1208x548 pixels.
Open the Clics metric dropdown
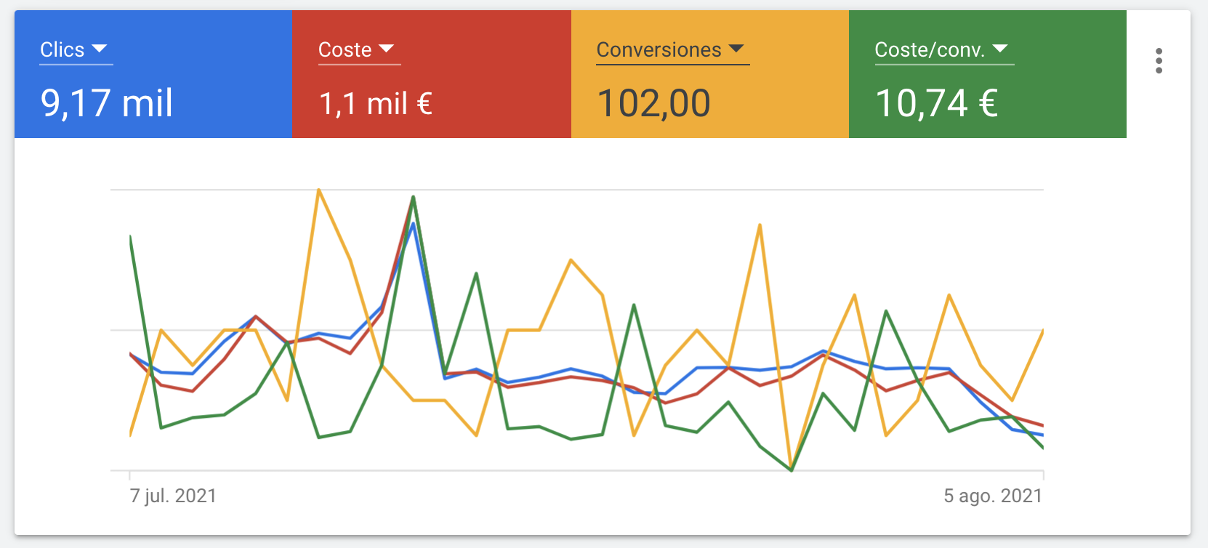coord(76,50)
